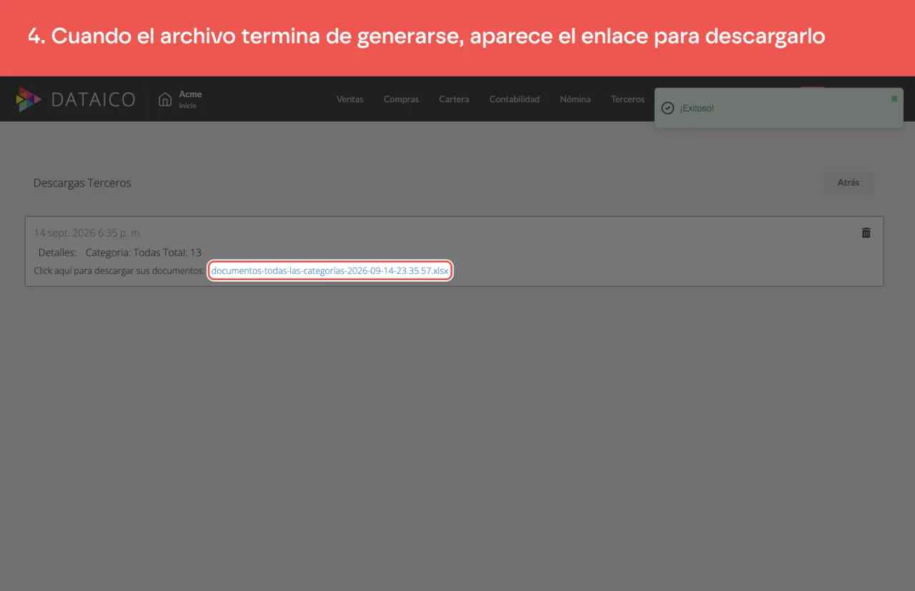Click the Descargas Terceros heading
The height and width of the screenshot is (591, 915).
coord(82,183)
